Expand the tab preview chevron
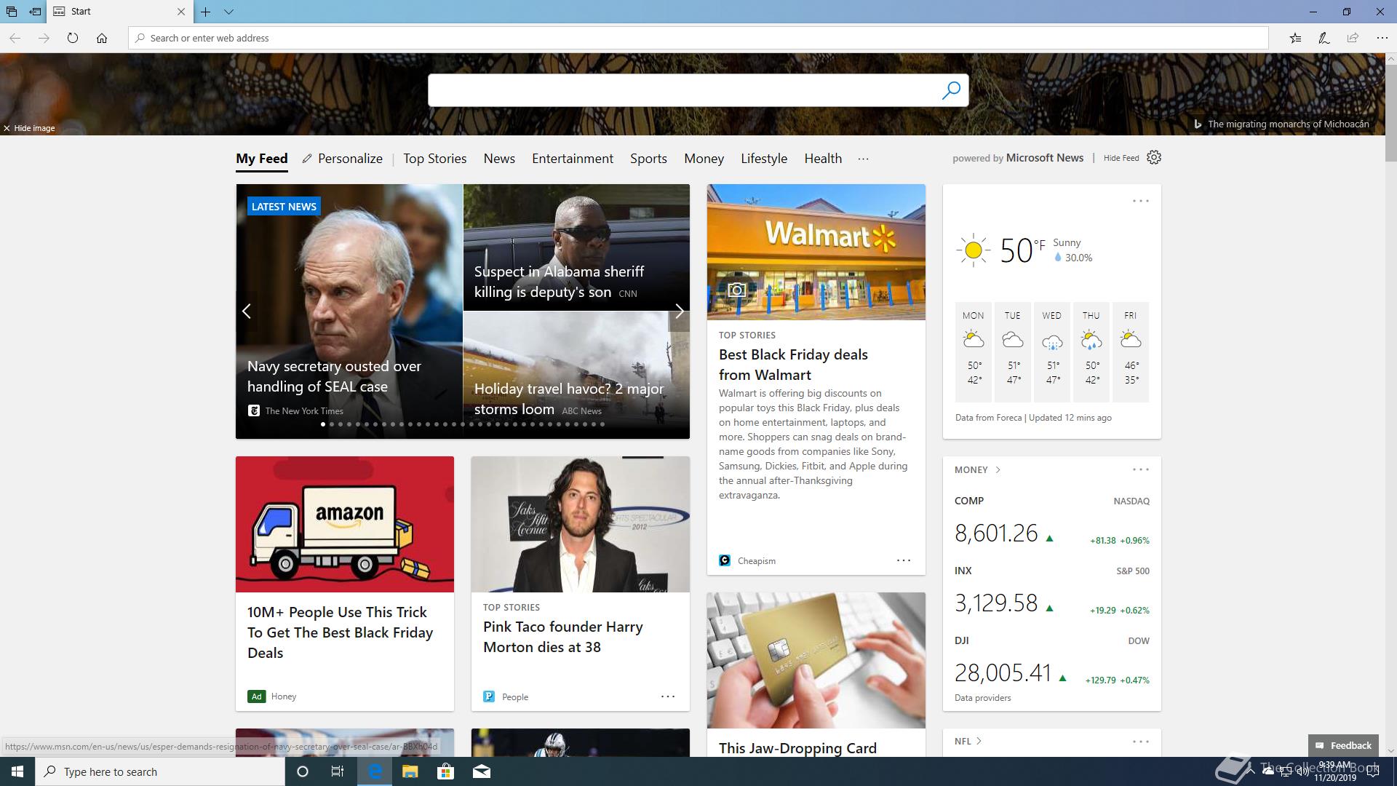 point(228,12)
